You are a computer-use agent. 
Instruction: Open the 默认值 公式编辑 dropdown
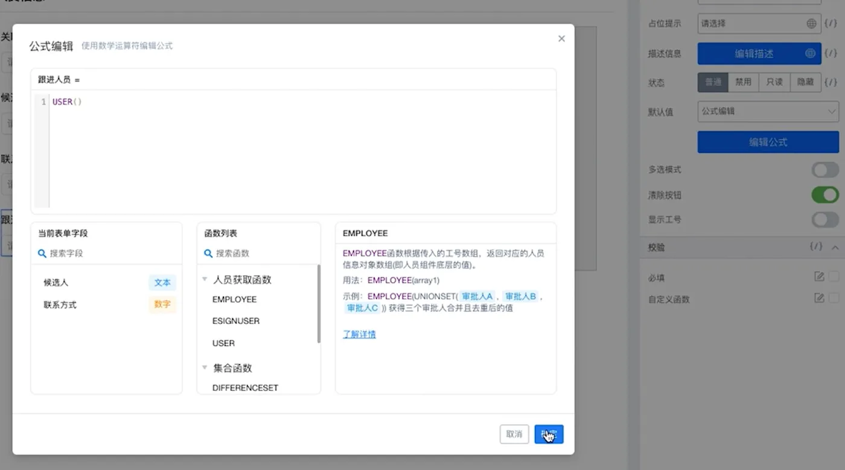768,112
